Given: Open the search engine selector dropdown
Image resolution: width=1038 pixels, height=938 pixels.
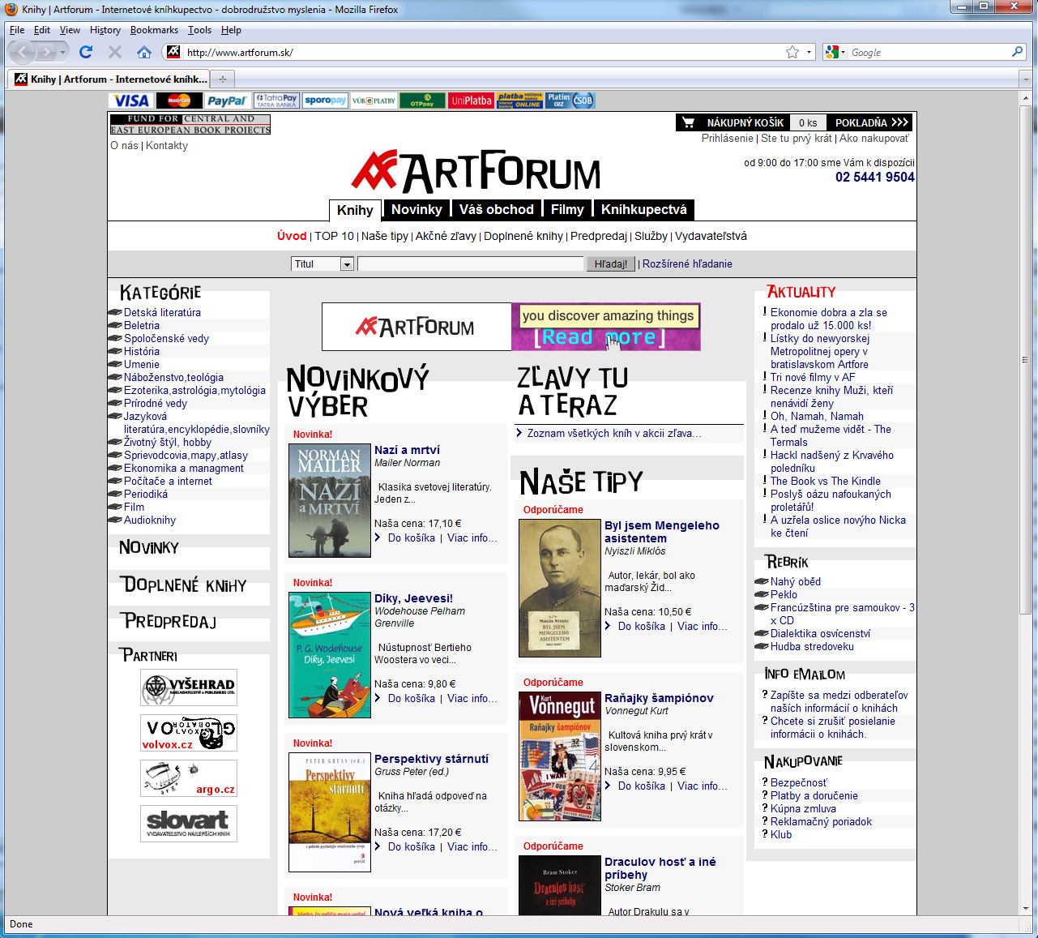Looking at the screenshot, I should [x=835, y=53].
